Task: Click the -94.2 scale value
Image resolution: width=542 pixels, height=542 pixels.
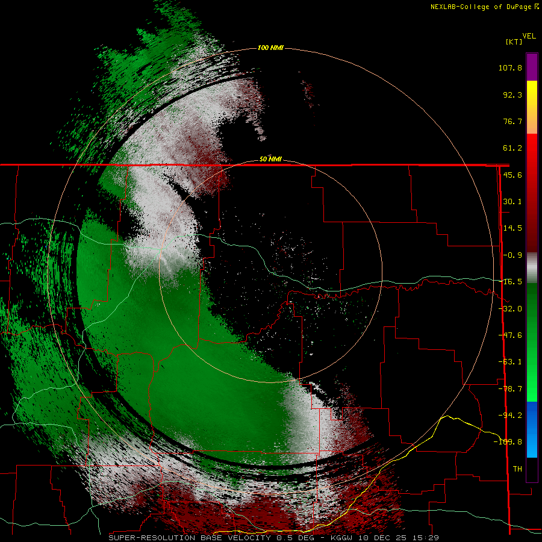Action: (x=510, y=415)
